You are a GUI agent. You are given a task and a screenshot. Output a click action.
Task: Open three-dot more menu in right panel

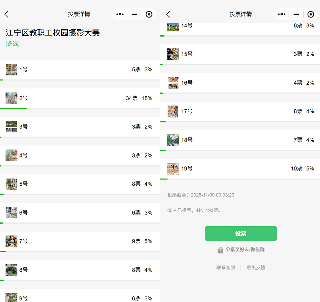click(x=282, y=14)
